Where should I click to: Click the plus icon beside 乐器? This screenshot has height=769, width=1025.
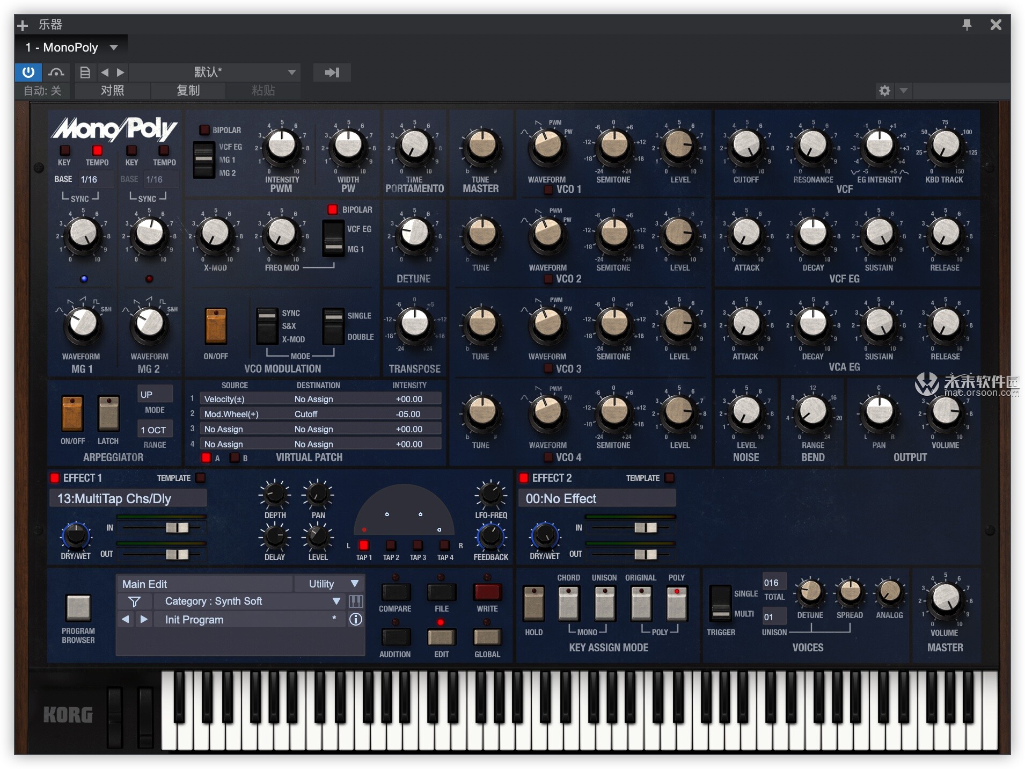(23, 25)
